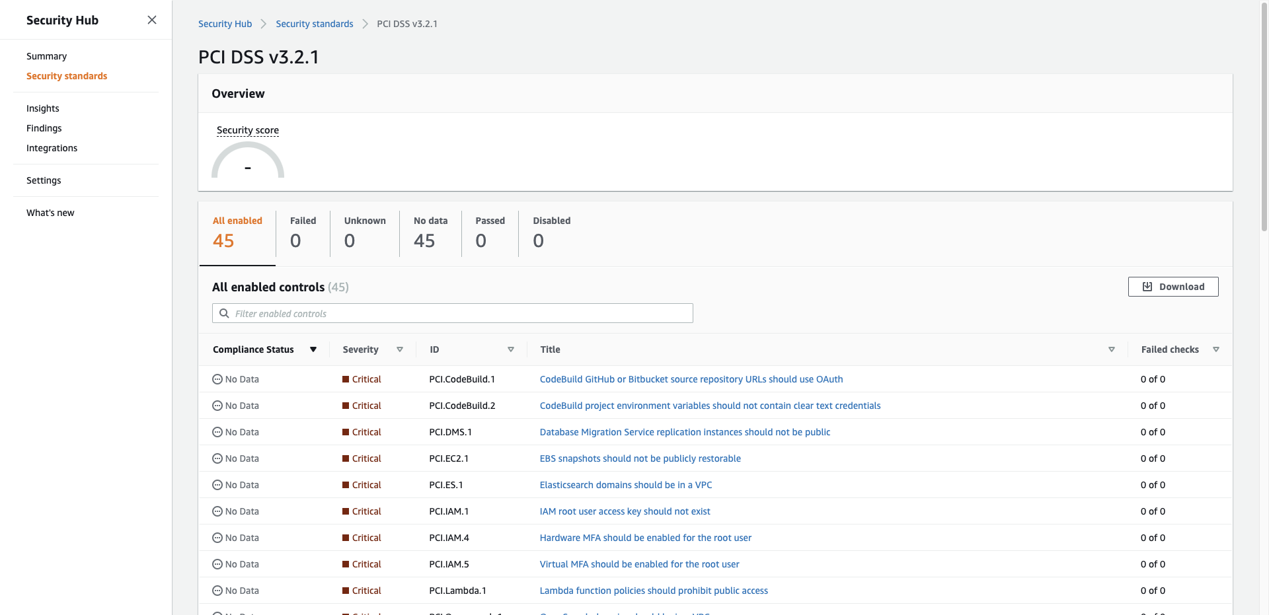Screen dimensions: 1269x615
Task: Click the Download button
Action: tap(1173, 287)
